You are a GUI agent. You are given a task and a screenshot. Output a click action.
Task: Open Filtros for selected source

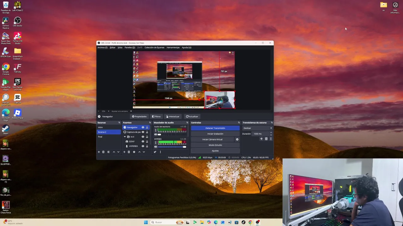(x=156, y=116)
